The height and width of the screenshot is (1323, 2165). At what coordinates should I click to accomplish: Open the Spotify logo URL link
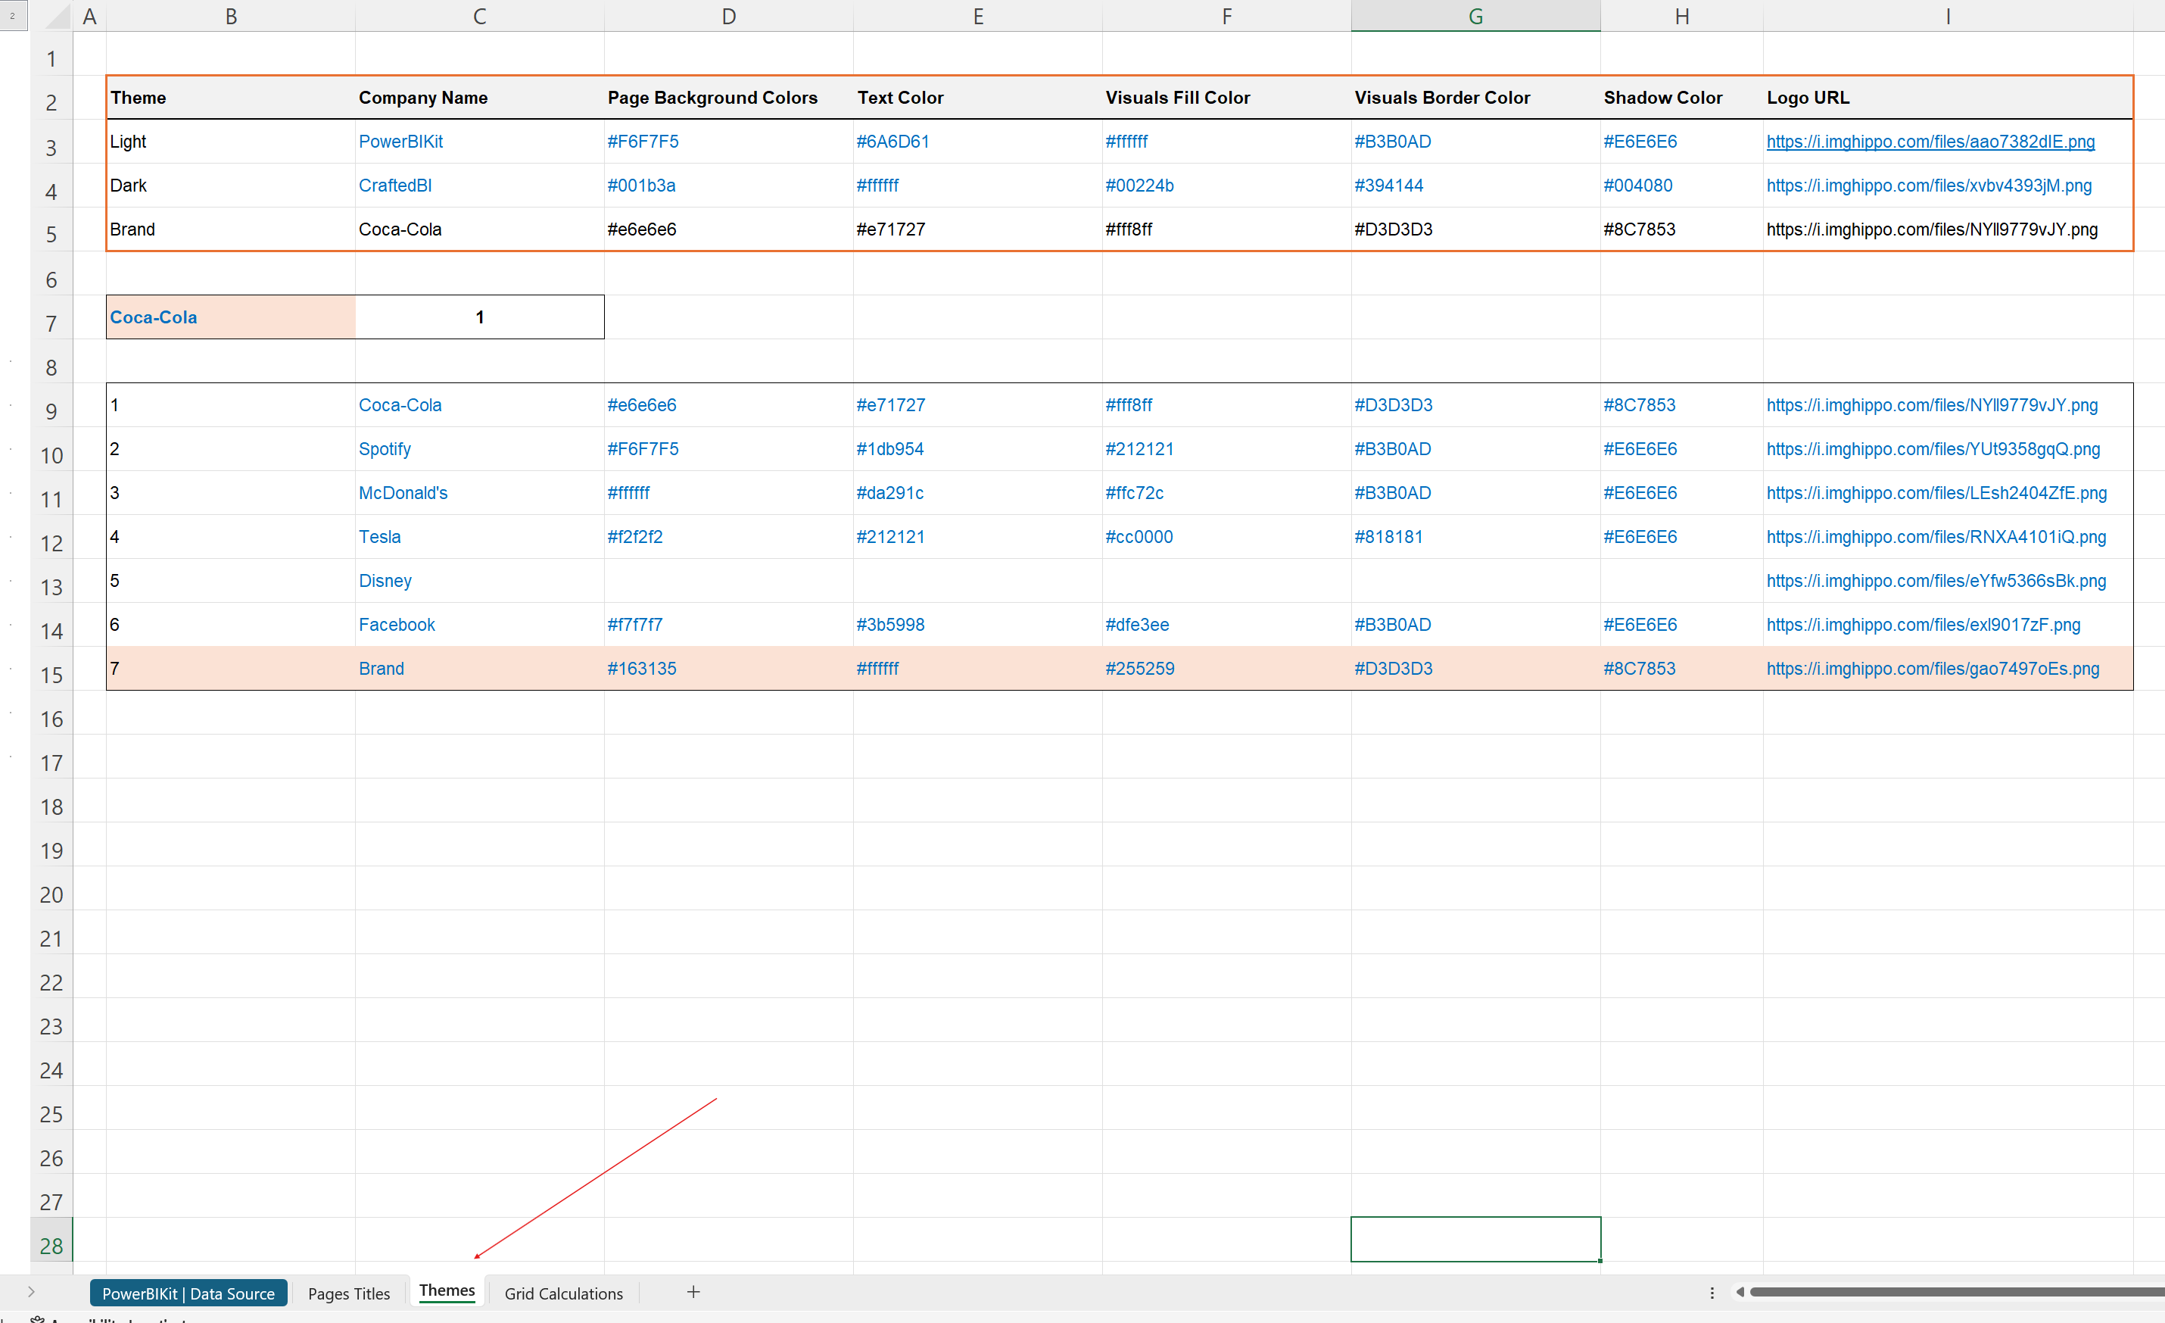pyautogui.click(x=1932, y=449)
